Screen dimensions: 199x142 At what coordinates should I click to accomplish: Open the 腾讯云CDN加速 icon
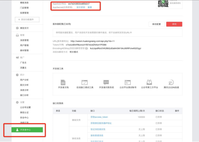[x=171, y=82]
